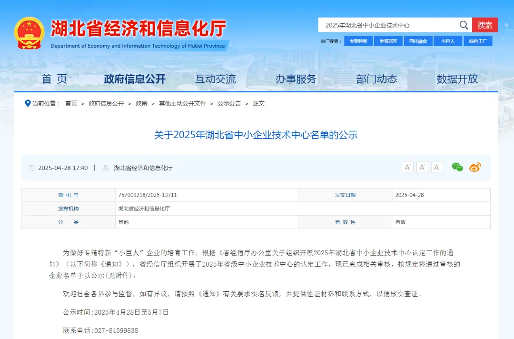Click the red 搜索 search button
Screen dimensions: 514x339
(485, 25)
